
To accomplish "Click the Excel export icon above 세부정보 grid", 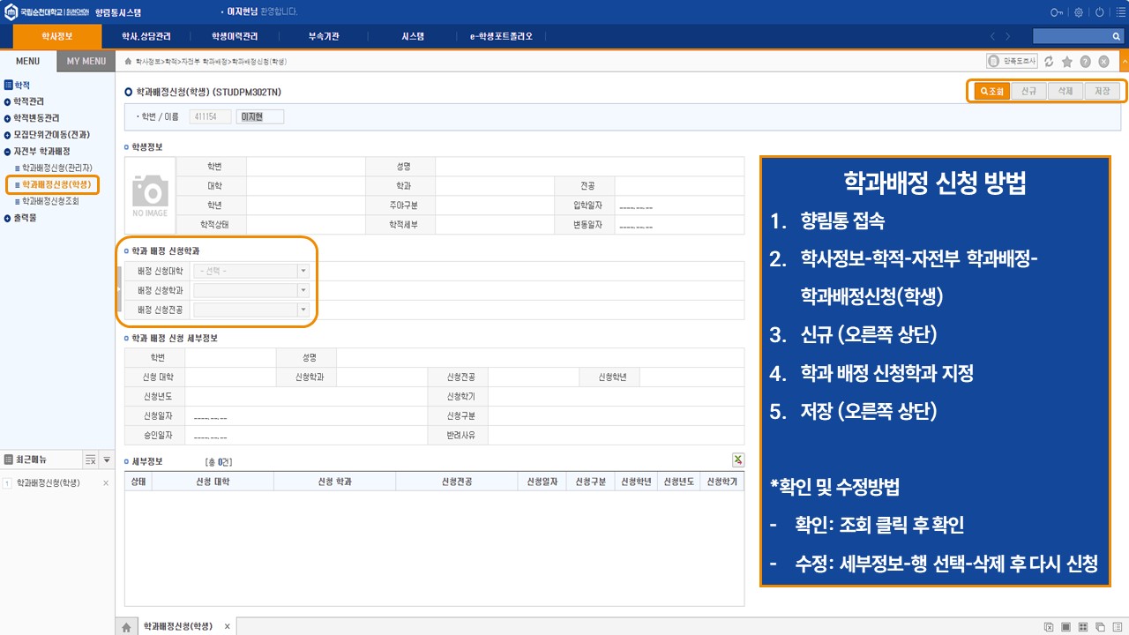I will 737,459.
